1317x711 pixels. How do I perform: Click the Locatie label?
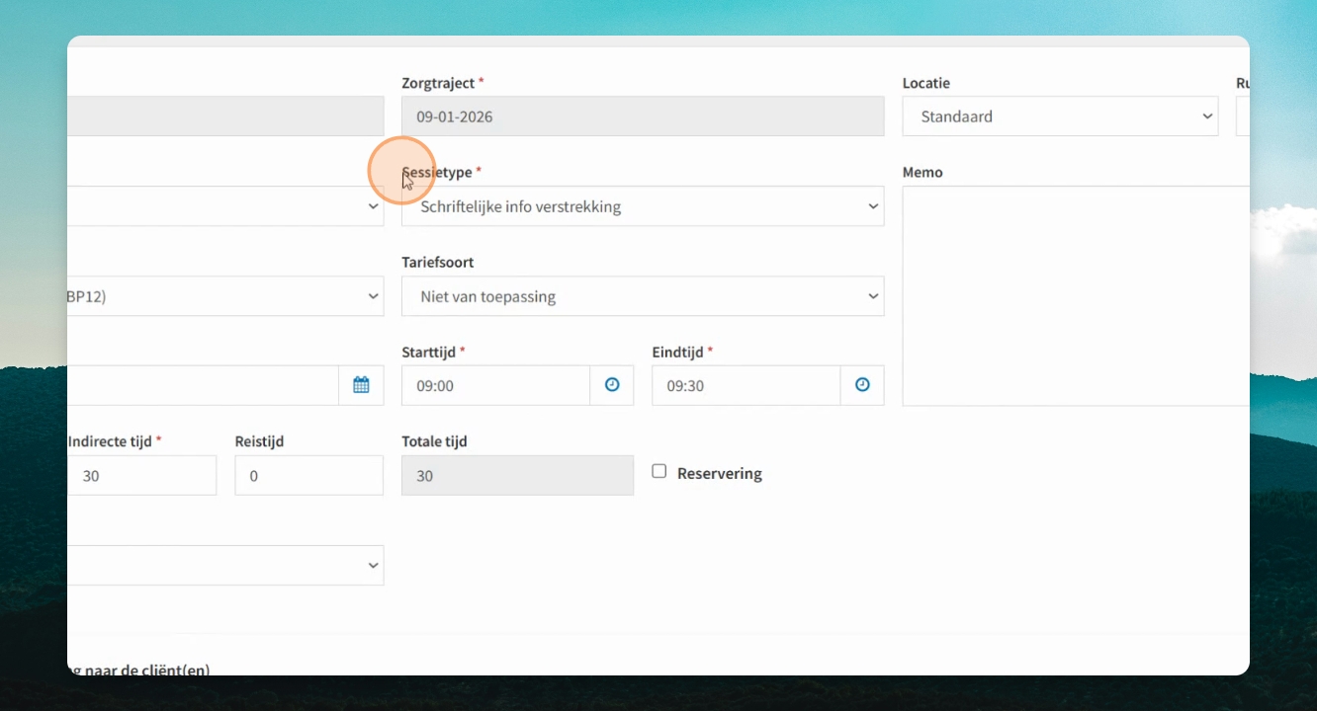click(926, 83)
